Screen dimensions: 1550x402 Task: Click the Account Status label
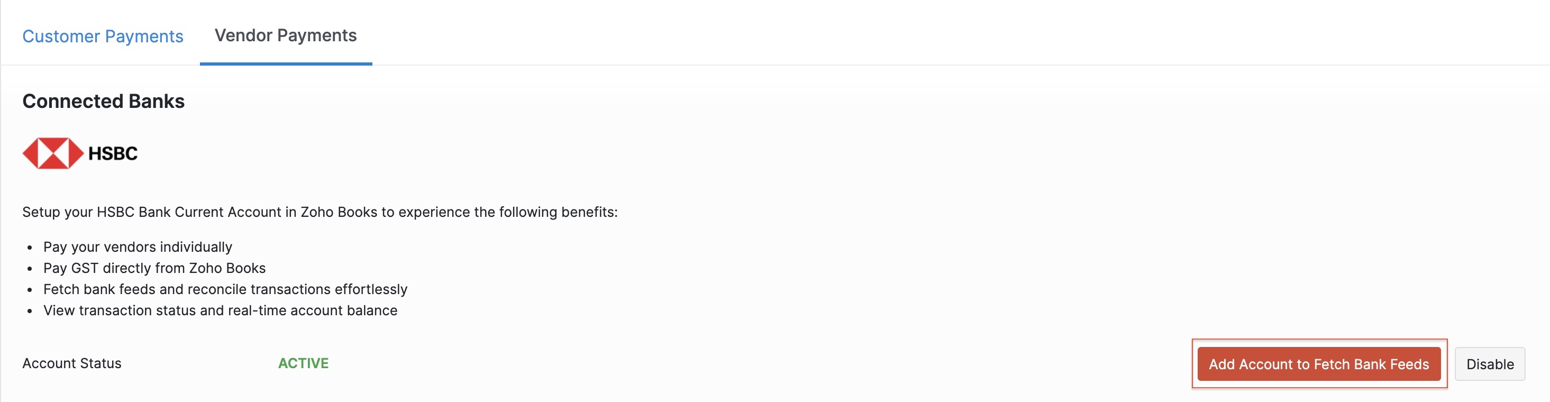(x=71, y=363)
